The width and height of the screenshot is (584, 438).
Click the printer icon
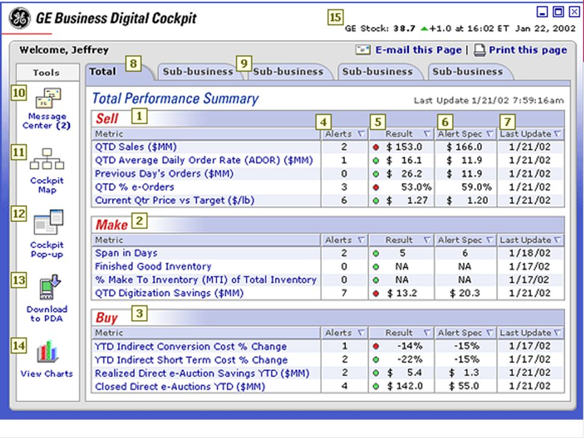(479, 50)
